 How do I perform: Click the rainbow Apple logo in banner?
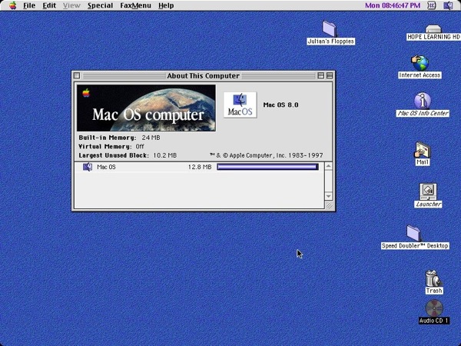tap(86, 93)
